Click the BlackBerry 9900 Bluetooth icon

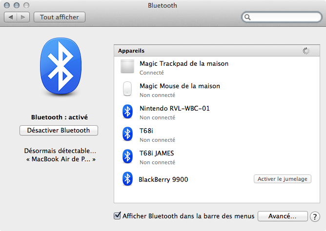pyautogui.click(x=127, y=179)
